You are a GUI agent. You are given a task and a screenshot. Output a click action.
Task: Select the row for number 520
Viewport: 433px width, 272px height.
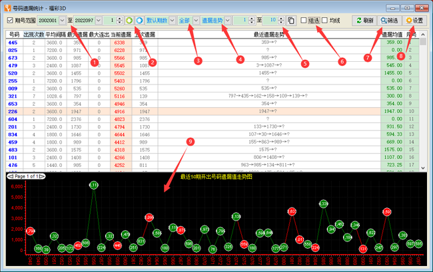[x=213, y=73]
